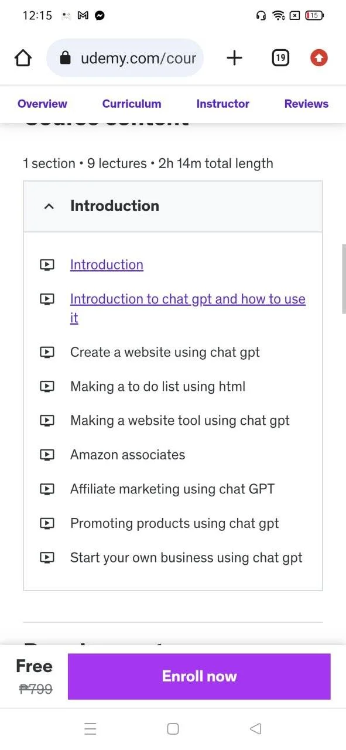Tap the red update arrow icon
Image resolution: width=346 pixels, height=750 pixels.
[x=319, y=58]
